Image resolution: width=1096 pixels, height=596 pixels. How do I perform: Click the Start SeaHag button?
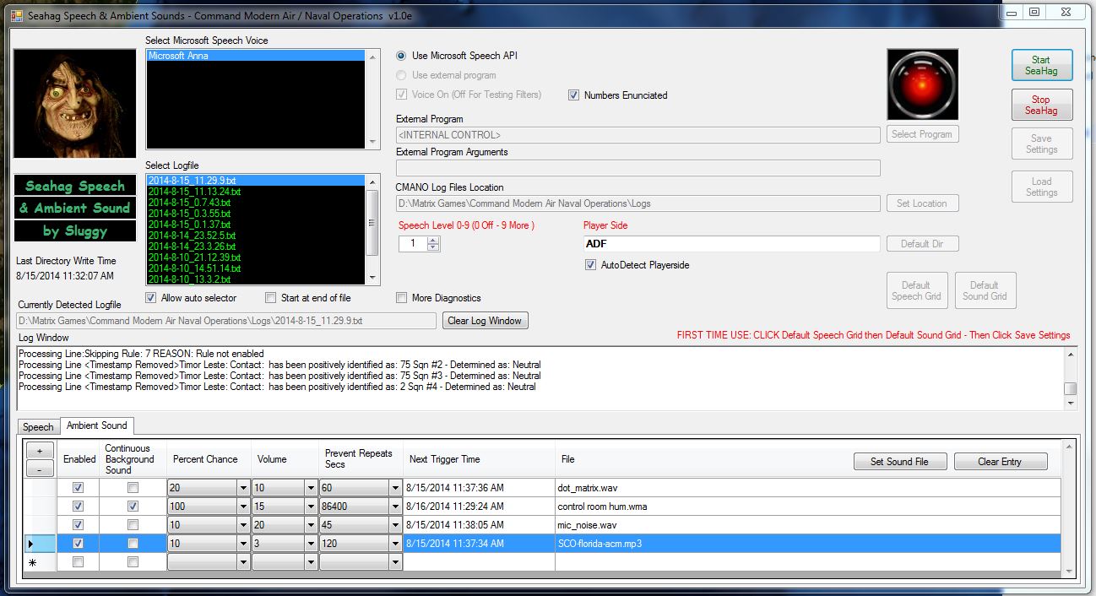click(1042, 65)
